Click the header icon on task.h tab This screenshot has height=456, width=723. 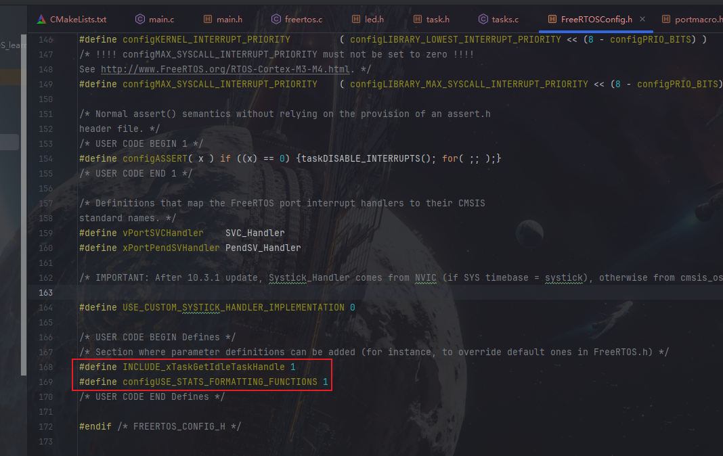(418, 20)
